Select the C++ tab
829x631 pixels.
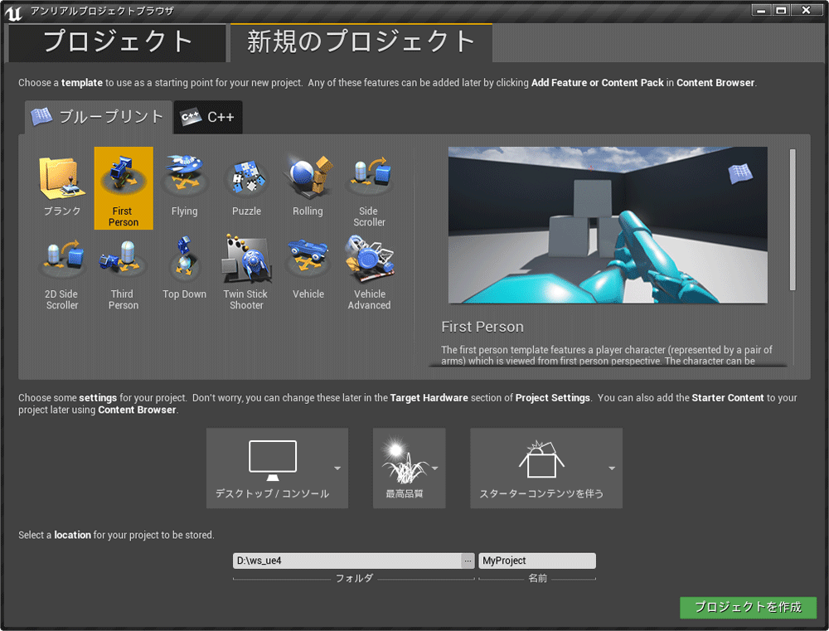208,117
